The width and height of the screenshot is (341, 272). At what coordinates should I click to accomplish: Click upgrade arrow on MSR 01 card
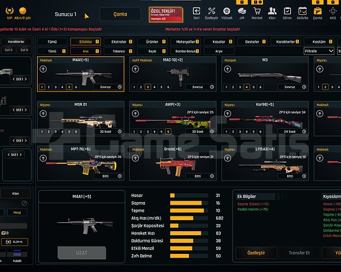tap(43, 113)
